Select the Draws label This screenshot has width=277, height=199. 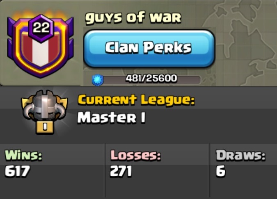tap(240, 155)
